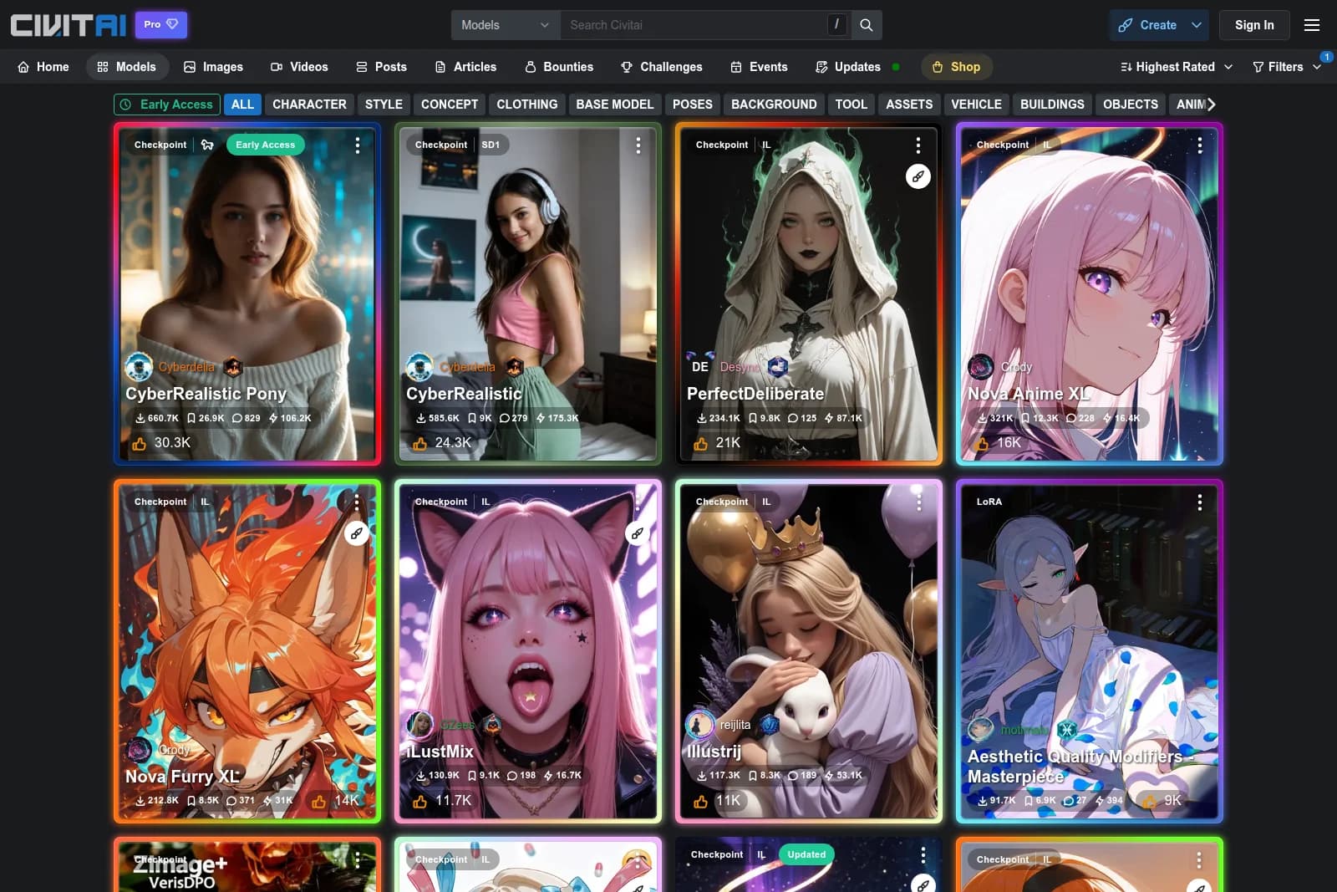The width and height of the screenshot is (1337, 892).
Task: Open the hamburger menu beside Sign In
Action: [x=1312, y=25]
